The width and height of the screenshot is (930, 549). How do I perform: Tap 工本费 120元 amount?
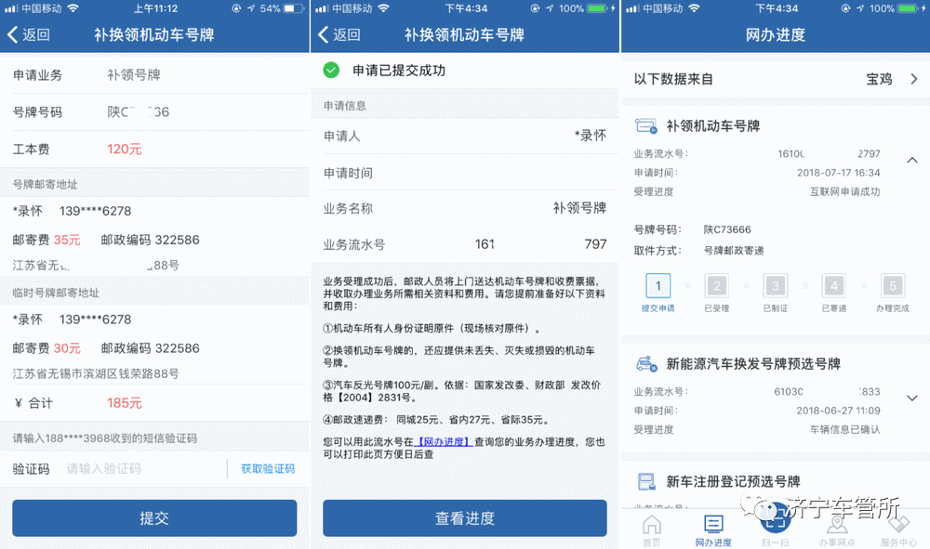[124, 150]
